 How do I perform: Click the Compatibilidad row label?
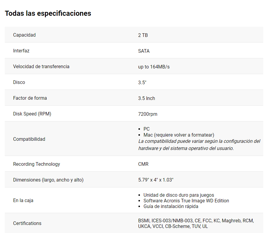29,139
